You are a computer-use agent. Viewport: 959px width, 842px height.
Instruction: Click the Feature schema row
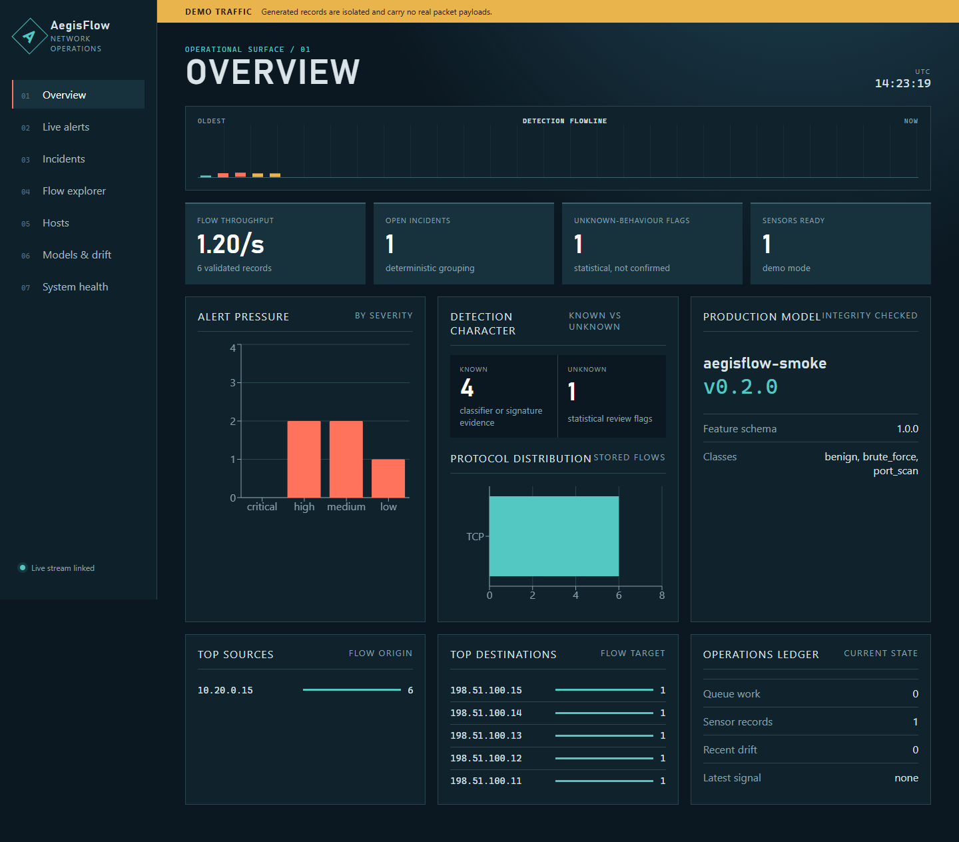[810, 428]
